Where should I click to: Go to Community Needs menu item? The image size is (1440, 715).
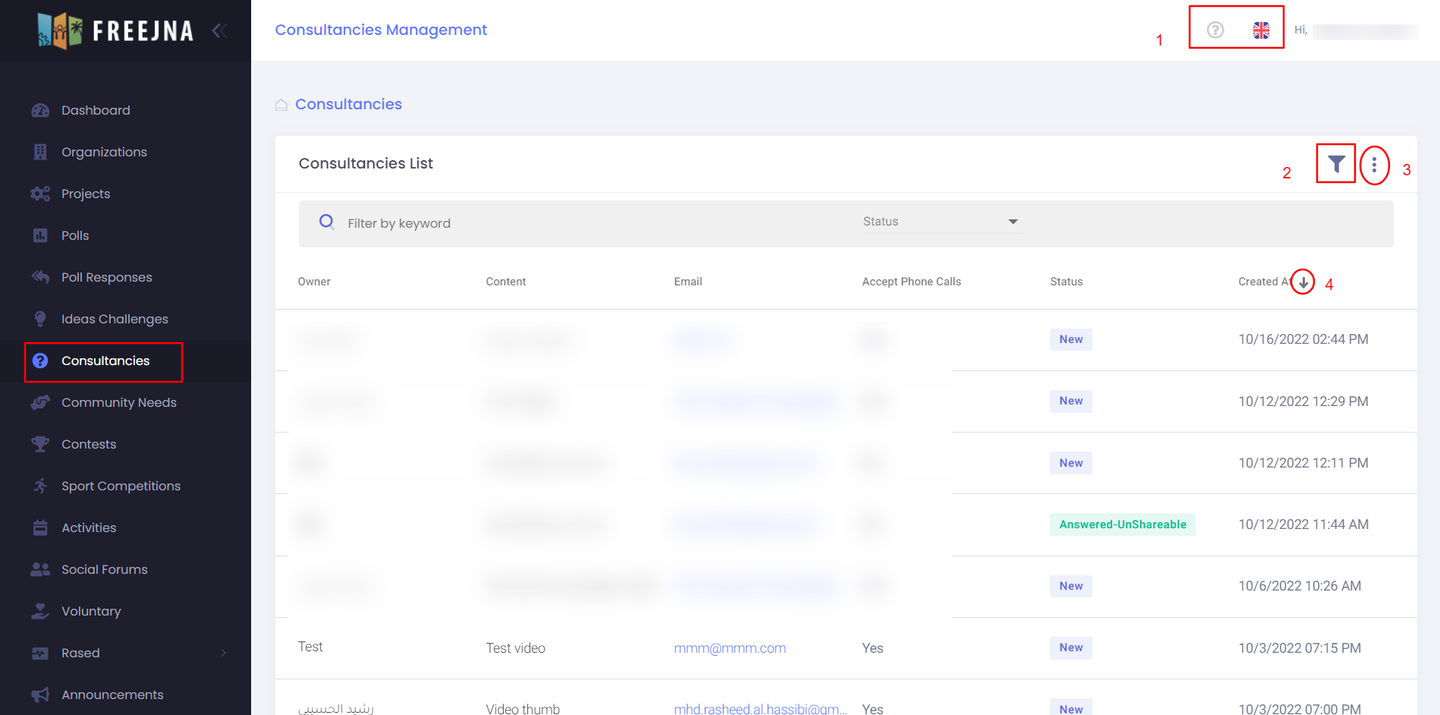click(x=118, y=402)
